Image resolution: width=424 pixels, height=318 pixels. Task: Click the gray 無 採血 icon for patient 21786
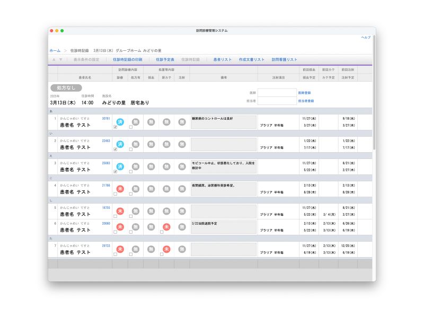151,189
